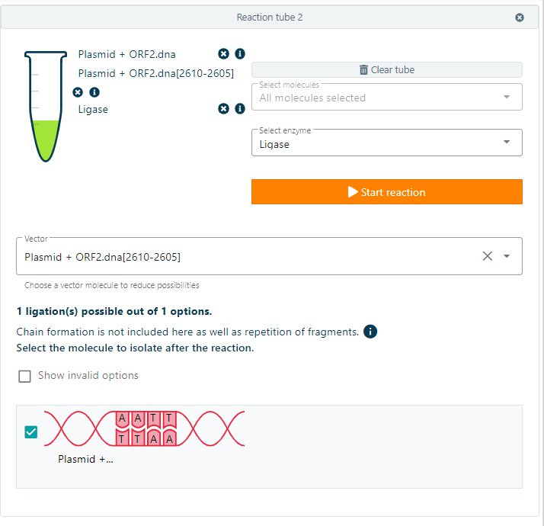544x526 pixels.
Task: Remove Plasmid + ORF2.dna from the tube
Action: (223, 54)
